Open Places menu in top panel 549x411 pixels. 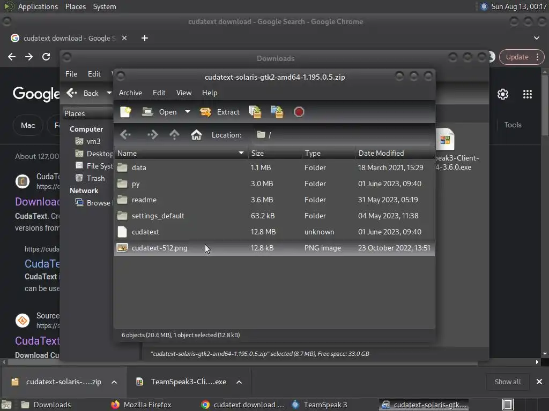point(76,6)
